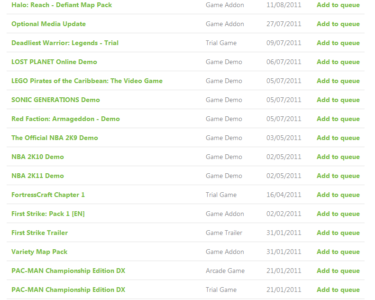Open FortressCraft Chapter 1 link
375x300 pixels.
(x=48, y=195)
